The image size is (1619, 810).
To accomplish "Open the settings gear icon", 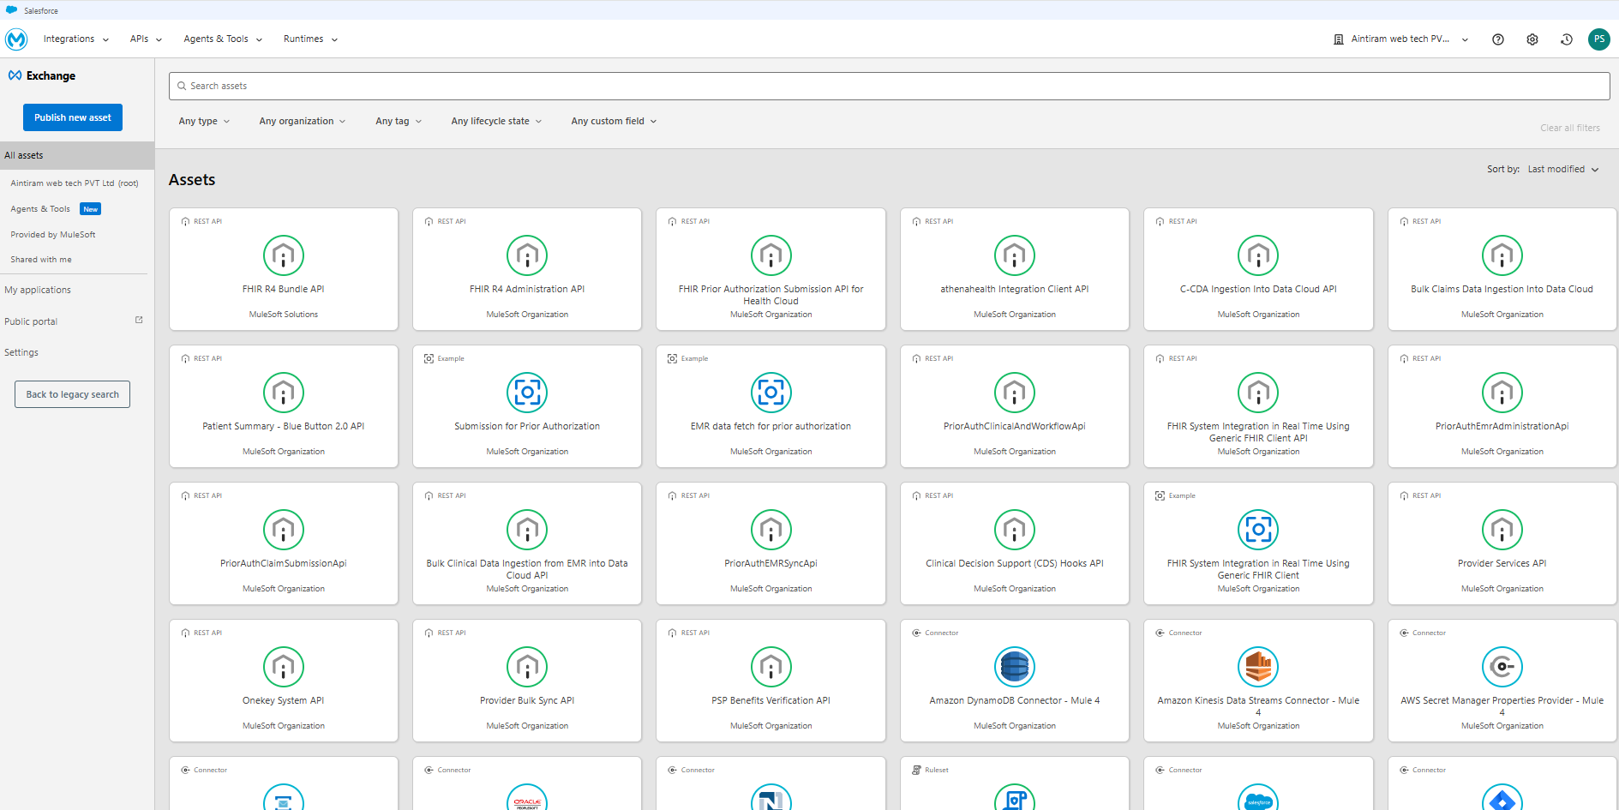I will [1532, 39].
